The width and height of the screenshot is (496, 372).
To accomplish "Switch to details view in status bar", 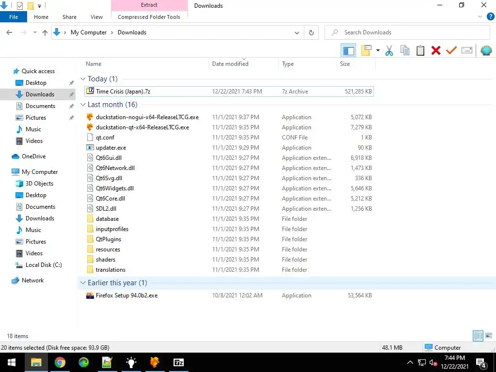I will tap(478, 336).
